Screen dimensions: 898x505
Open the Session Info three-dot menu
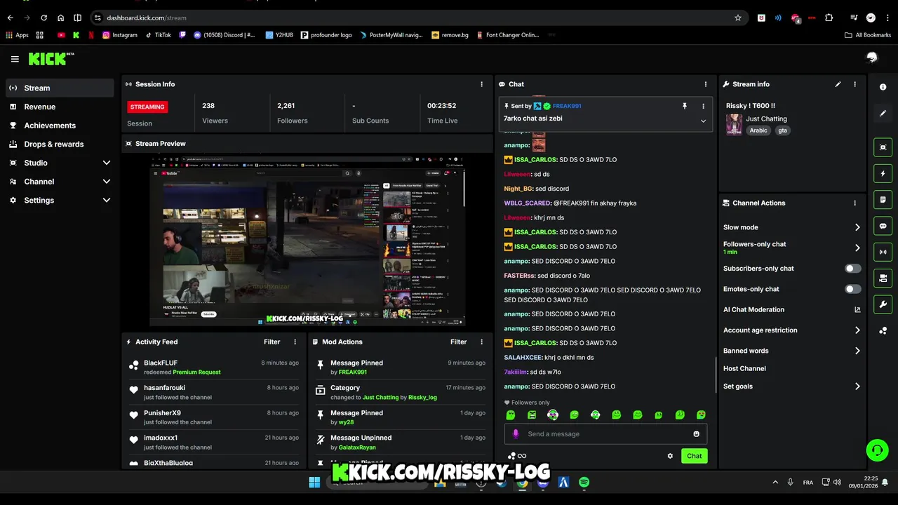[x=481, y=84]
